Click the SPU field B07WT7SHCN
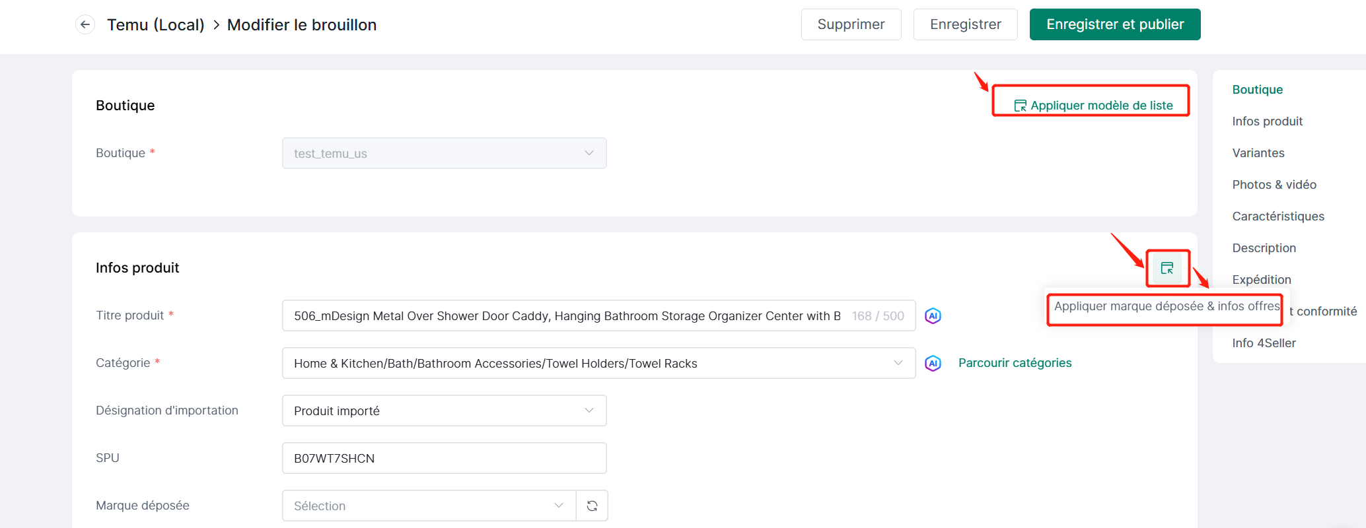 [444, 458]
